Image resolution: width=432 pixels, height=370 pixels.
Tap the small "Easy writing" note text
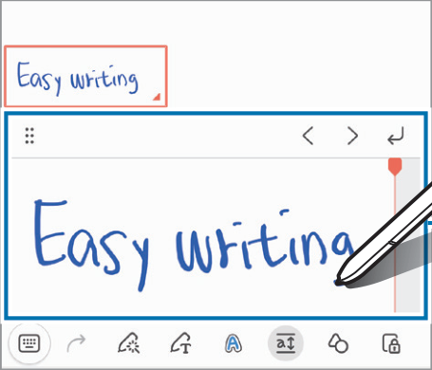78,79
